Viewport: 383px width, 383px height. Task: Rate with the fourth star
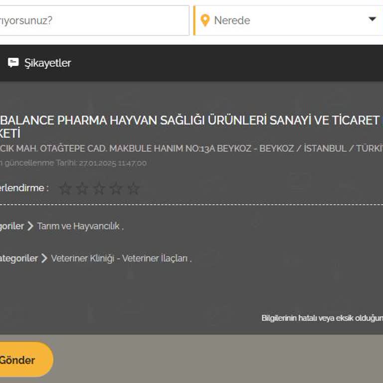click(116, 189)
